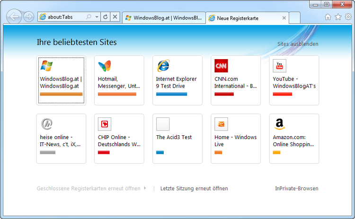Click the search magnifier in address bar
Screen dimensions: 355x219
tap(89, 17)
